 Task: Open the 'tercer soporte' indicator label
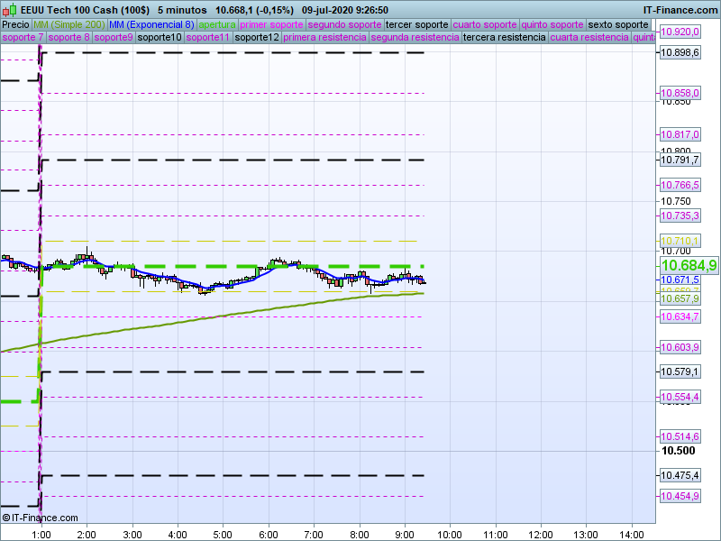[x=416, y=24]
